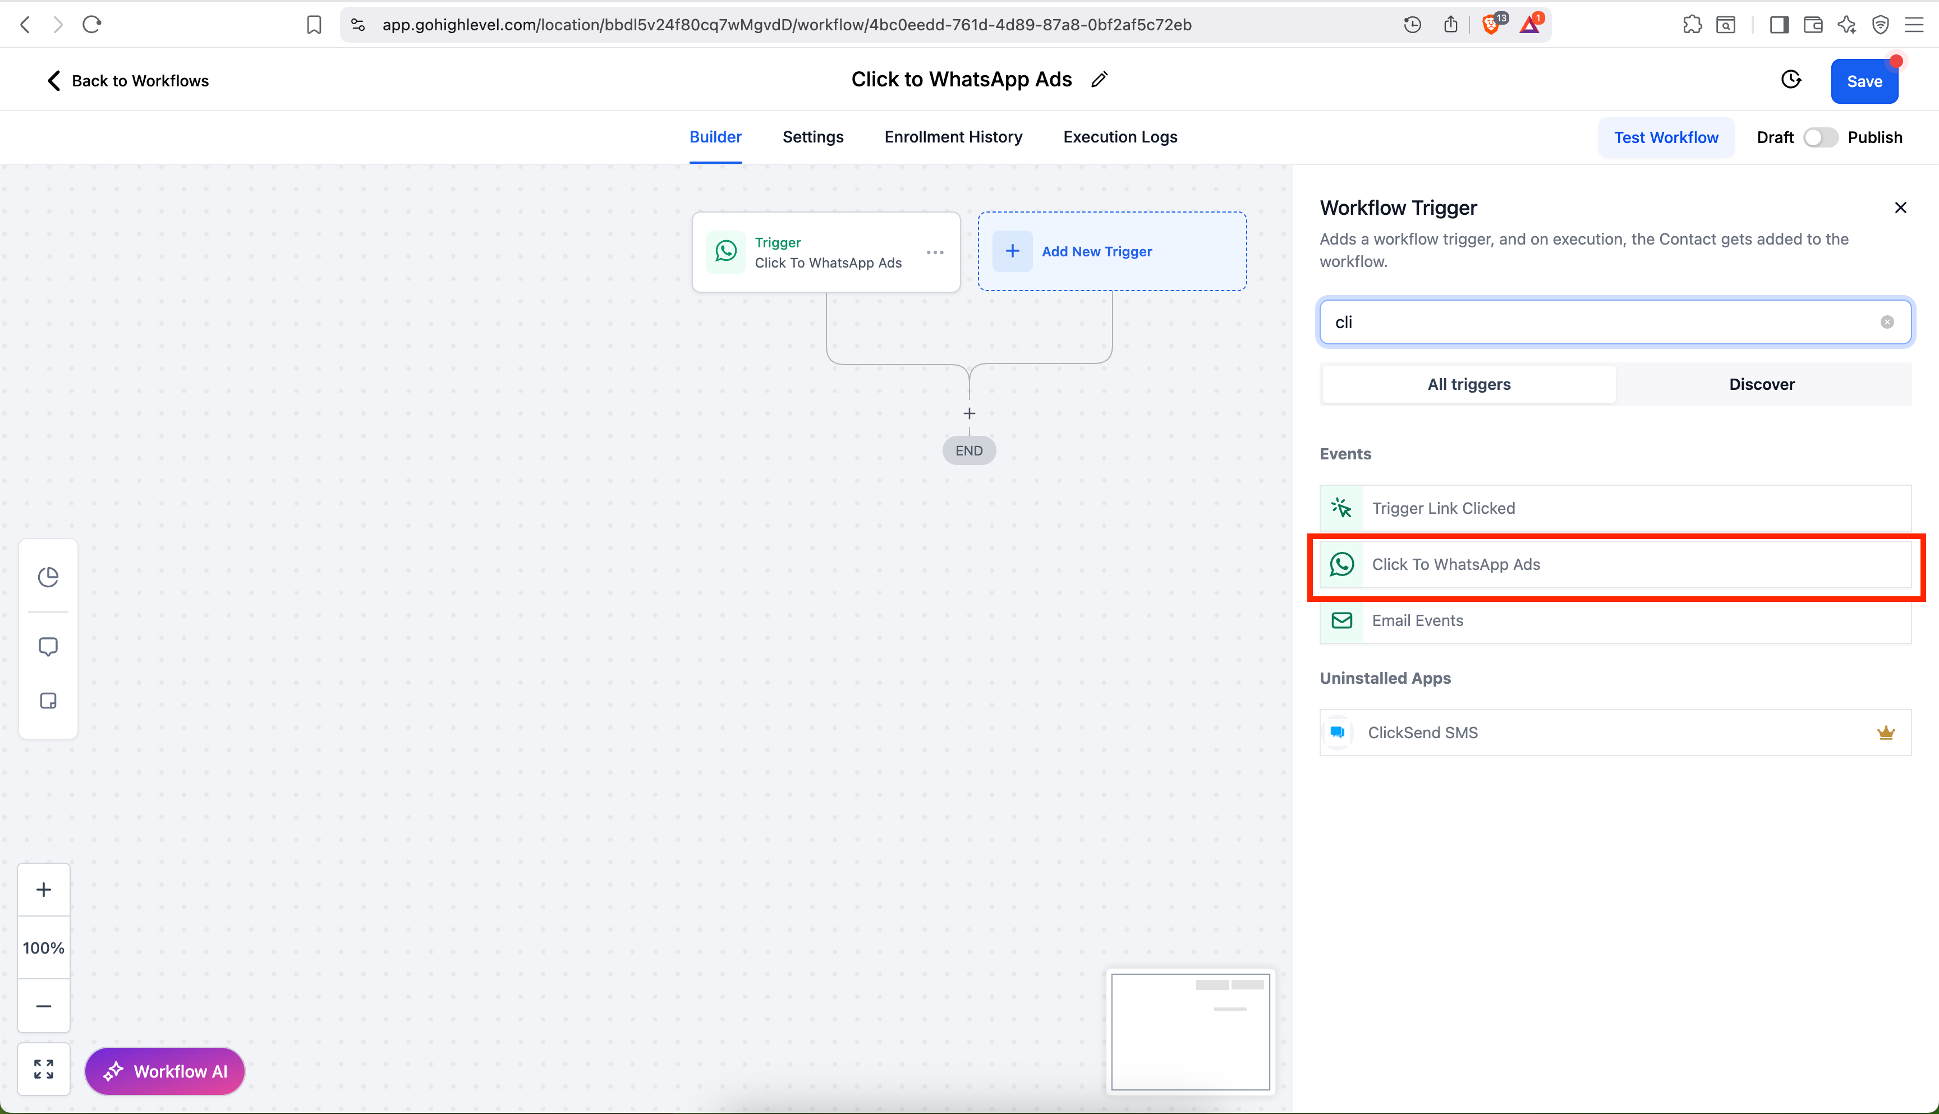Click the Add New Trigger box
The image size is (1939, 1114).
1112,252
